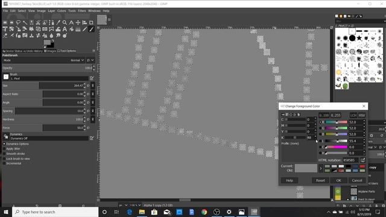
Task: Select the Zoom magnifier tool
Action: click(65, 23)
